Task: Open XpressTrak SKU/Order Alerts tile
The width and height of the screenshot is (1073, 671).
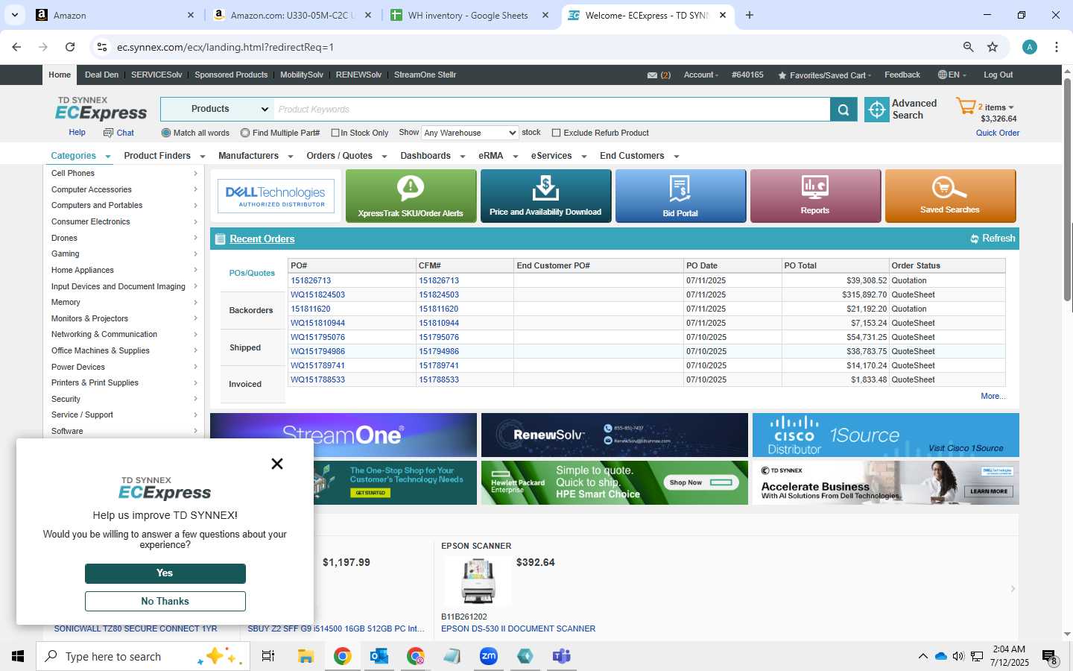Action: point(411,196)
